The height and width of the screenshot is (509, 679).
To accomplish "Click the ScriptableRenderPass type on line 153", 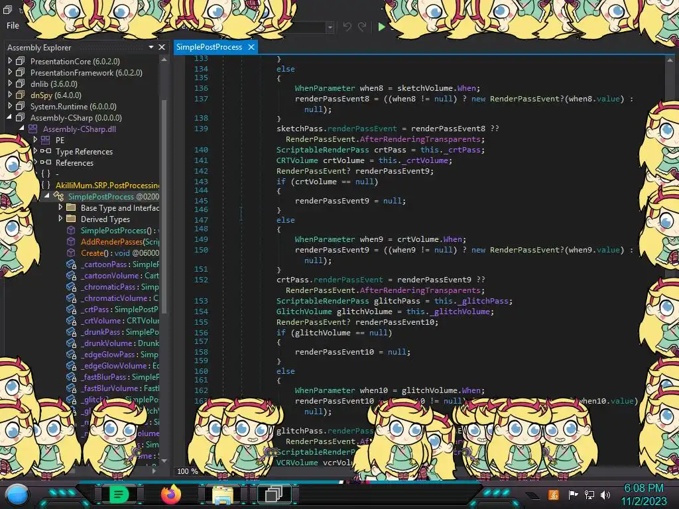I will 323,301.
